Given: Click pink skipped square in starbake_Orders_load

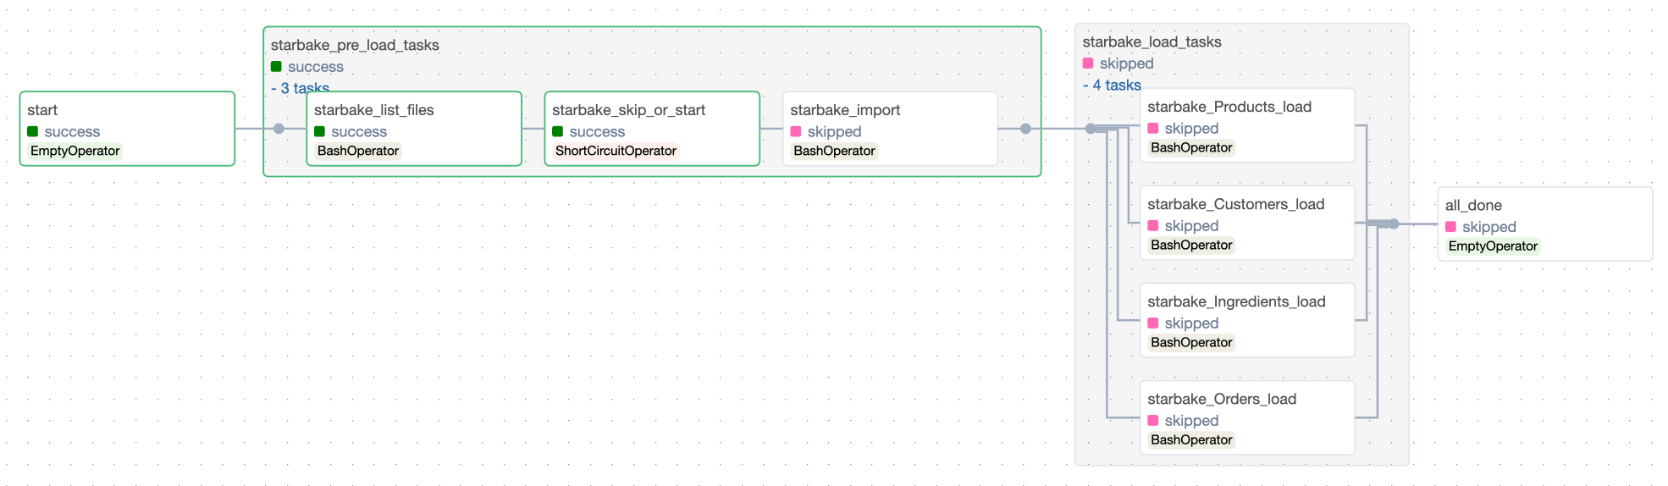Looking at the screenshot, I should pos(1153,420).
